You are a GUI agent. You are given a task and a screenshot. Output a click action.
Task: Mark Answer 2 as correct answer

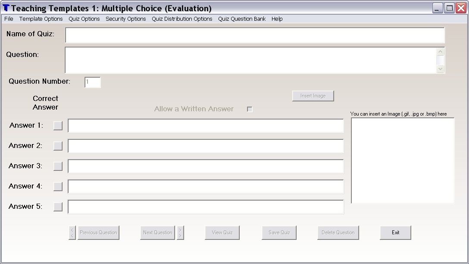point(58,146)
